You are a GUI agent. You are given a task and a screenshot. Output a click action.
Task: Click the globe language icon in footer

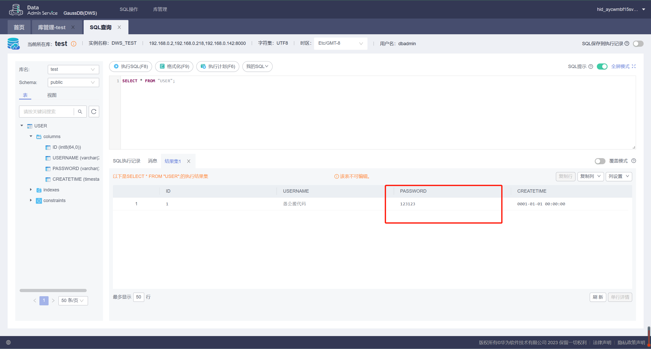(x=8, y=342)
